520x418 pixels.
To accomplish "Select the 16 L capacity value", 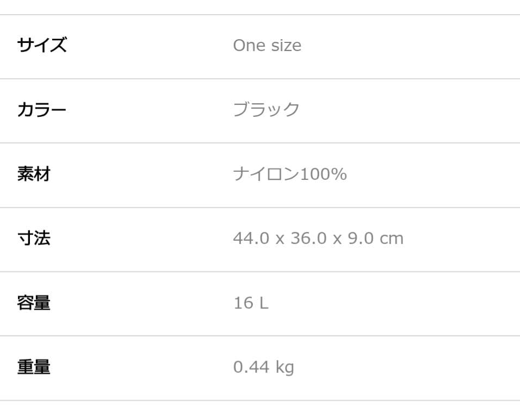I will tap(251, 303).
